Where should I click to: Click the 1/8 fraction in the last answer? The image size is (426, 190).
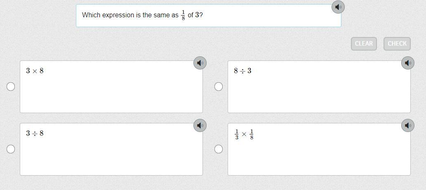[252, 134]
